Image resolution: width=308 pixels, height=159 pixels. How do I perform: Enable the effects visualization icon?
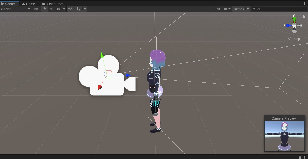pyautogui.click(x=59, y=9)
